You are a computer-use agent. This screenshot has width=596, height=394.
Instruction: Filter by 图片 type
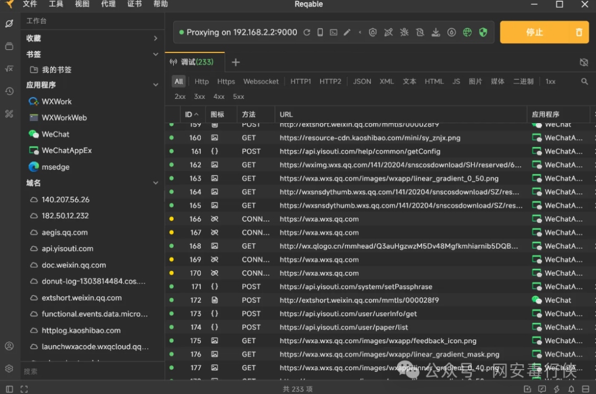(x=475, y=81)
